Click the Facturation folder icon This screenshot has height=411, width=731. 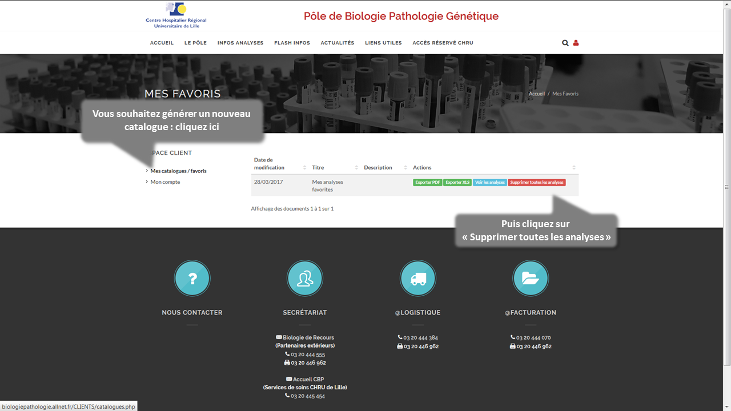tap(531, 279)
